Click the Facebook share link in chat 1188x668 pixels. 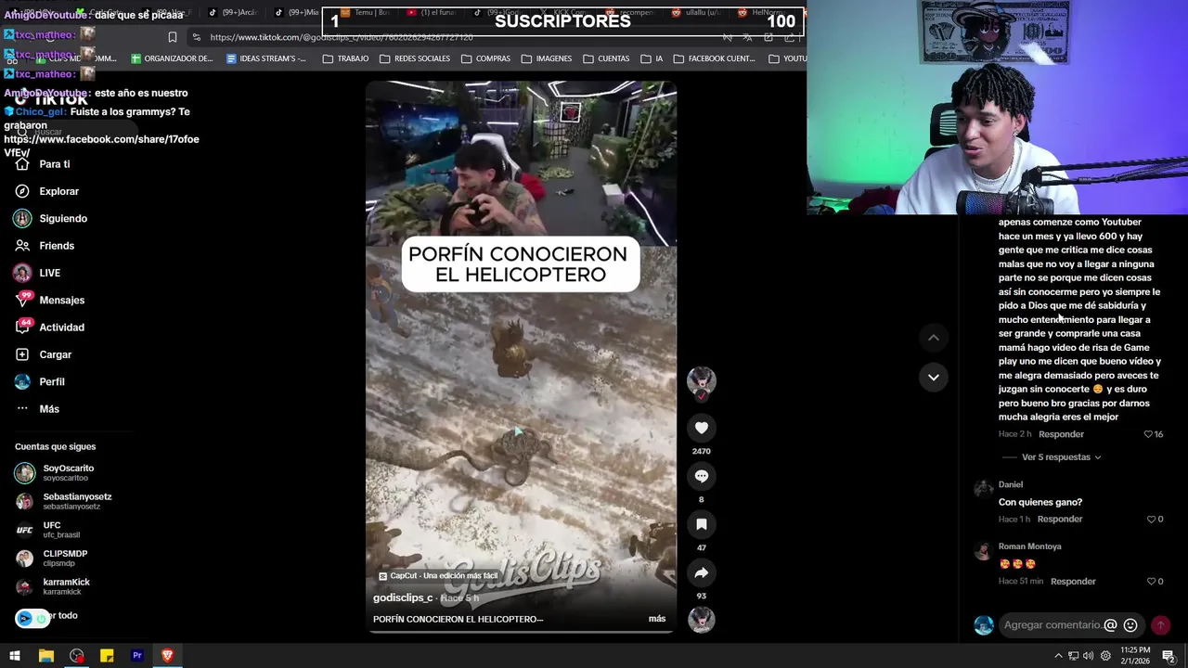pyautogui.click(x=101, y=146)
